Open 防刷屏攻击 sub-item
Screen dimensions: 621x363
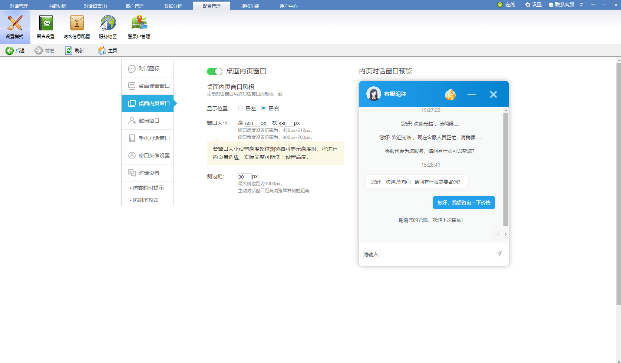[148, 200]
